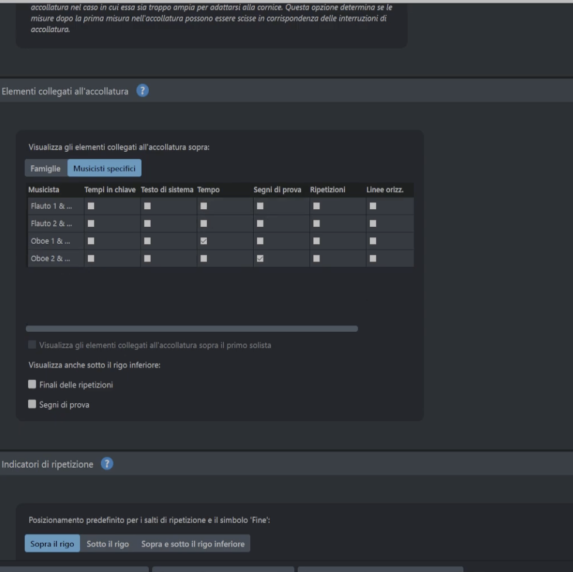
Task: Enable Segni di prova under lower staff
Action: (x=33, y=404)
